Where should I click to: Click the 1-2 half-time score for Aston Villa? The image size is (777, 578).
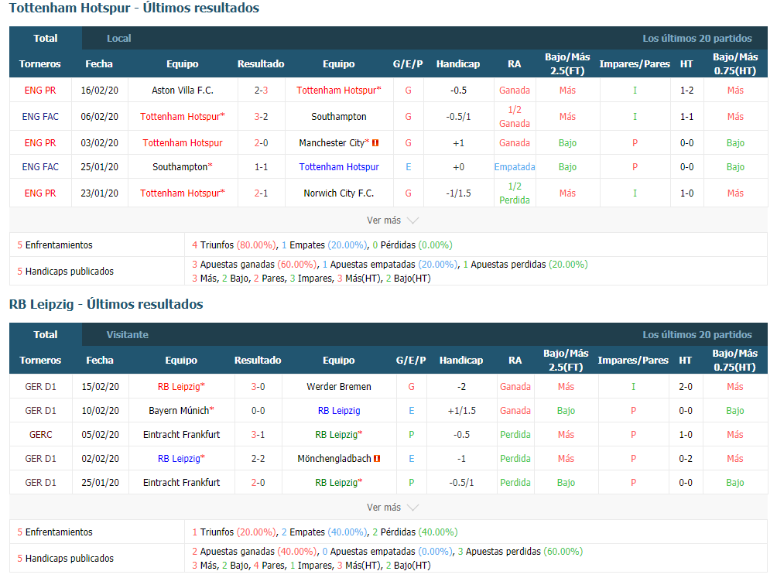tap(686, 90)
